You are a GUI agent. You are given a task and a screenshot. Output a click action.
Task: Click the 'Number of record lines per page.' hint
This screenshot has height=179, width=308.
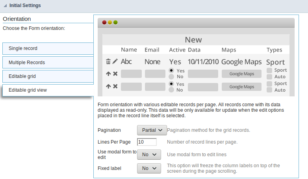(x=202, y=142)
